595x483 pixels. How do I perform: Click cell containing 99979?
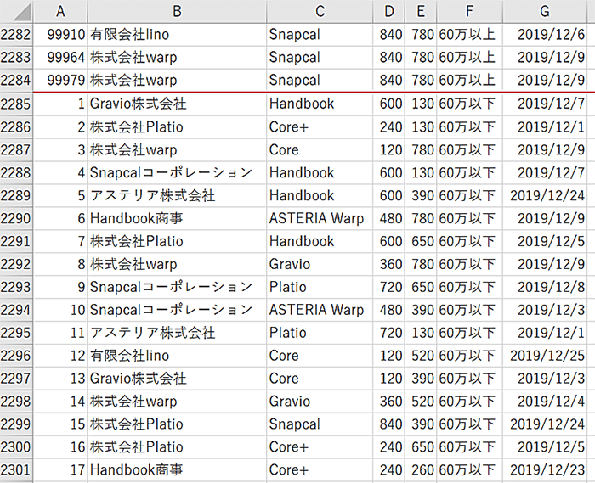(x=60, y=81)
